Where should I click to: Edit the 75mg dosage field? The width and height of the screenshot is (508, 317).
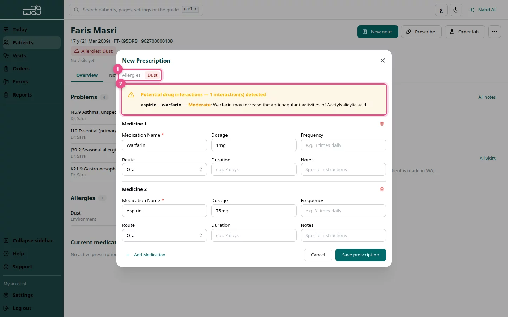pyautogui.click(x=254, y=211)
